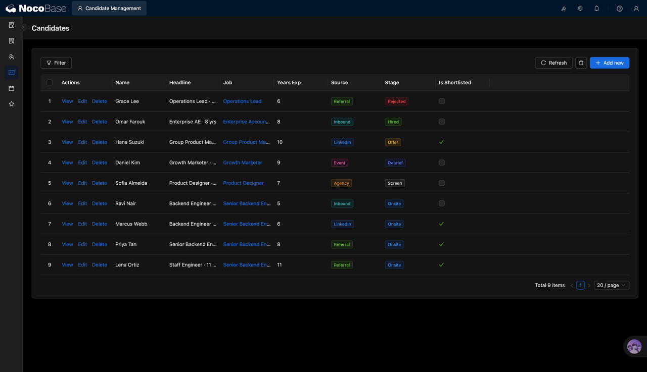The width and height of the screenshot is (647, 372).
Task: Click the Debrief stage tag
Action: [395, 163]
